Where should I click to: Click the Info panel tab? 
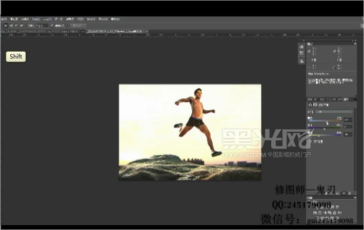pos(310,43)
